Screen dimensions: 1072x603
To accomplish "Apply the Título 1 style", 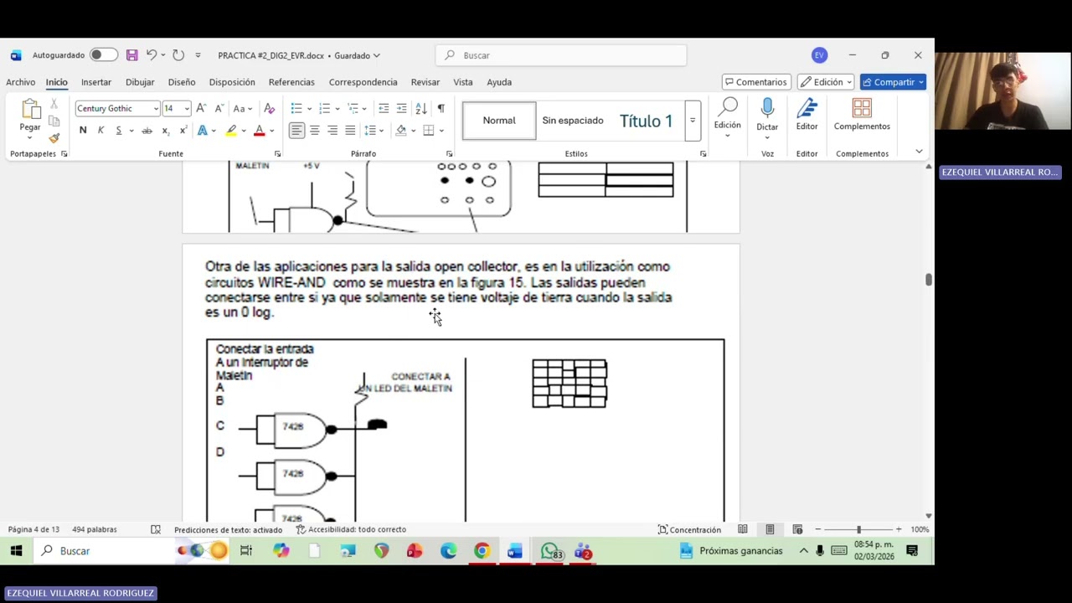I will (646, 121).
